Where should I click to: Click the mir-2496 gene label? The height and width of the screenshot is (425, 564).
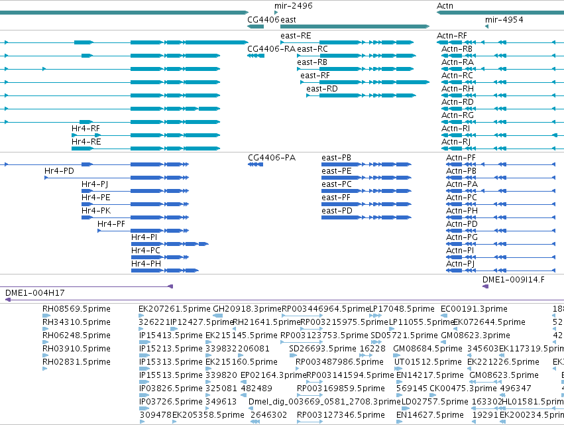point(293,6)
